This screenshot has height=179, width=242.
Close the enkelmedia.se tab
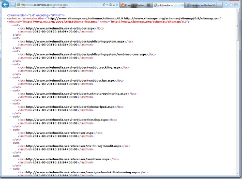click(182, 5)
